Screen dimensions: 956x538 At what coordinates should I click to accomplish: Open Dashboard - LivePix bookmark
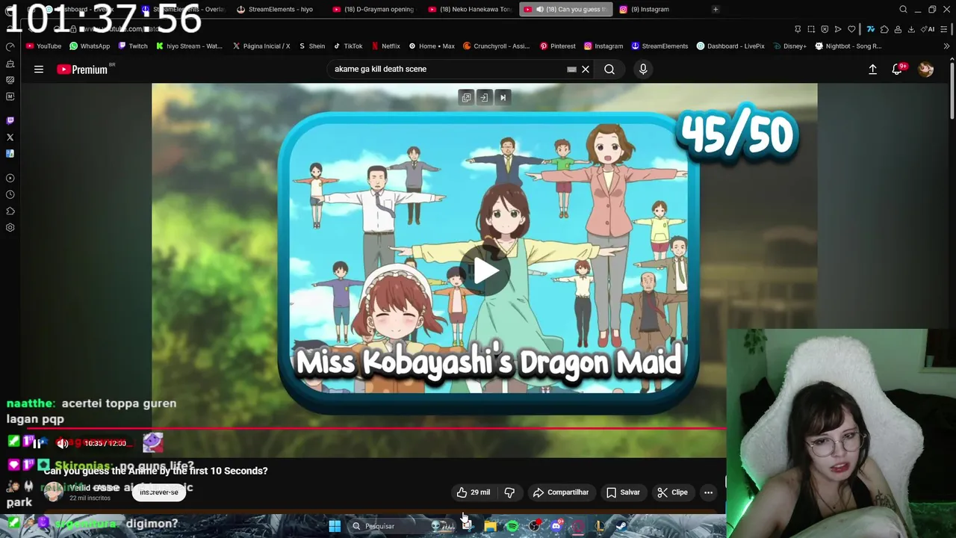(730, 46)
